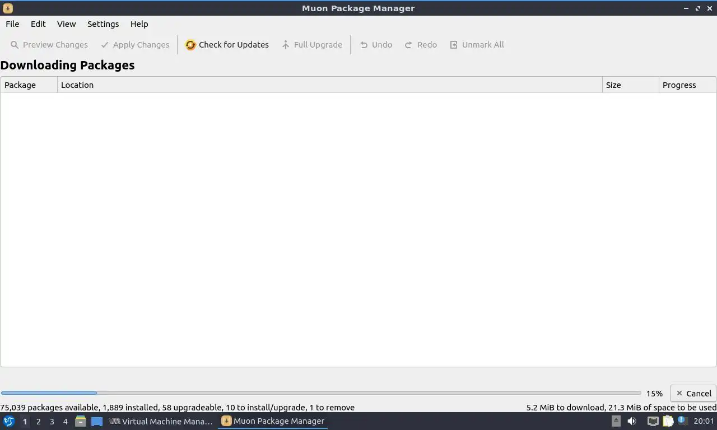Click Apply Changes toolbar button
Image resolution: width=717 pixels, height=430 pixels.
click(134, 45)
